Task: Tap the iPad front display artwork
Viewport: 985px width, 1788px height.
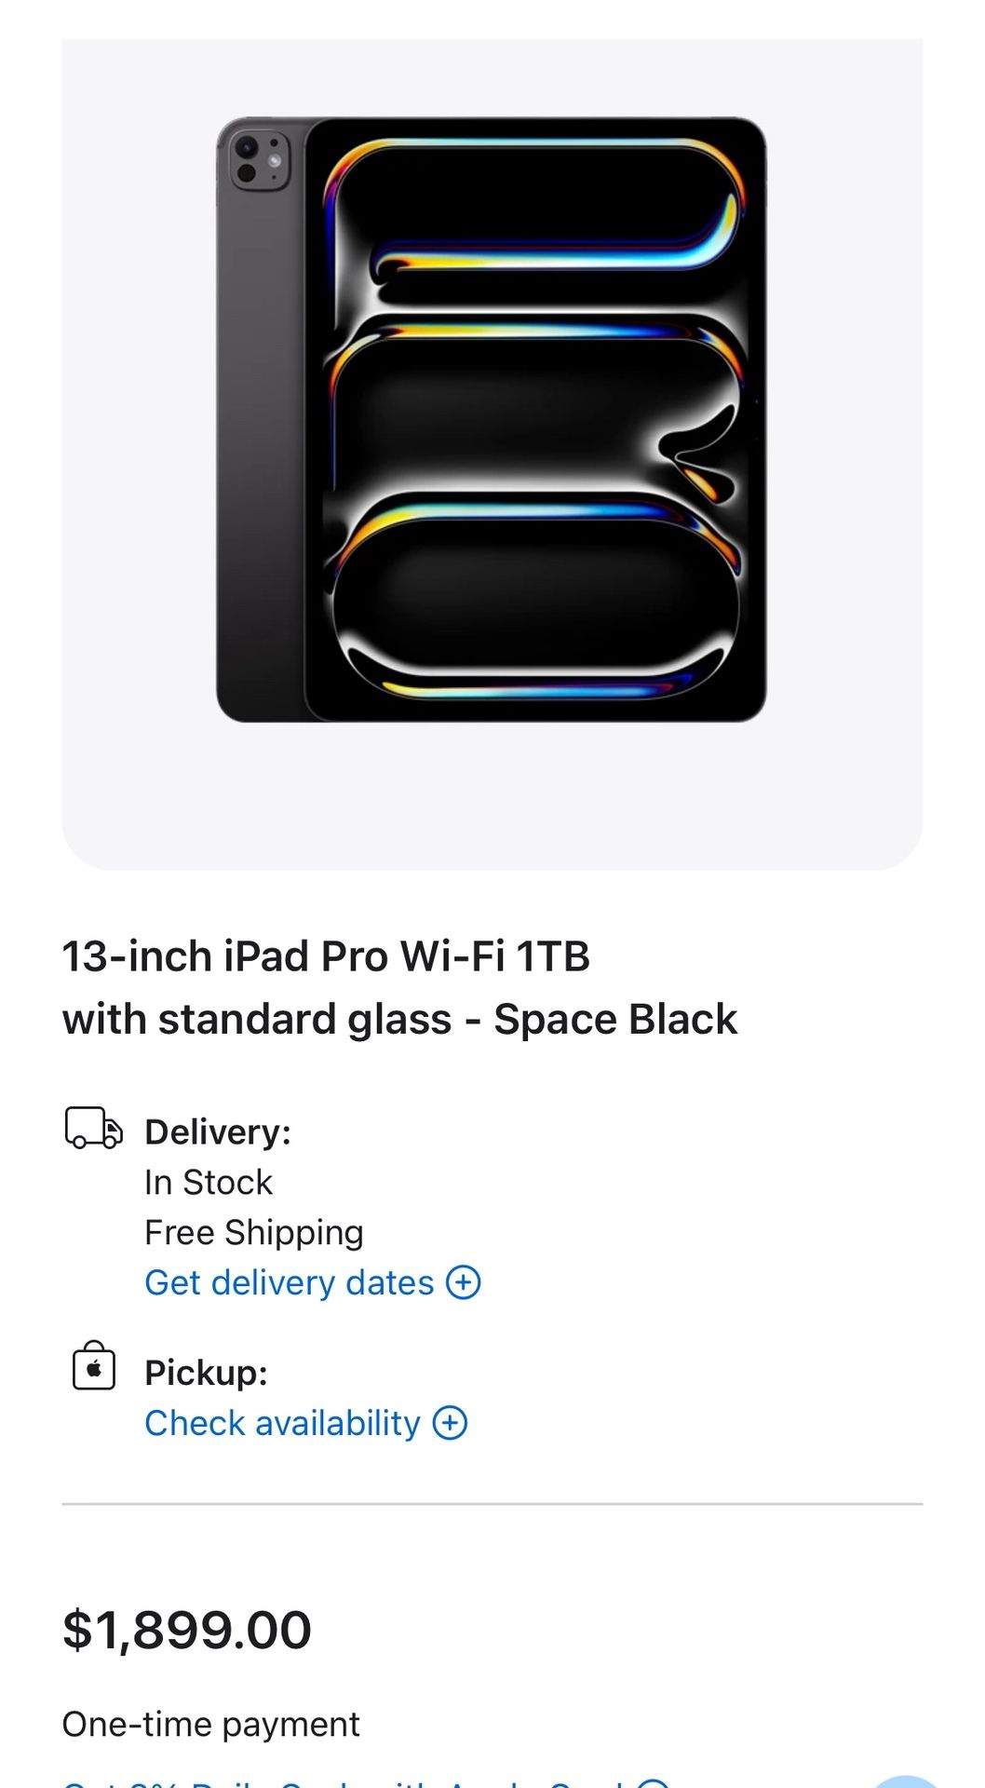Action: pos(535,419)
